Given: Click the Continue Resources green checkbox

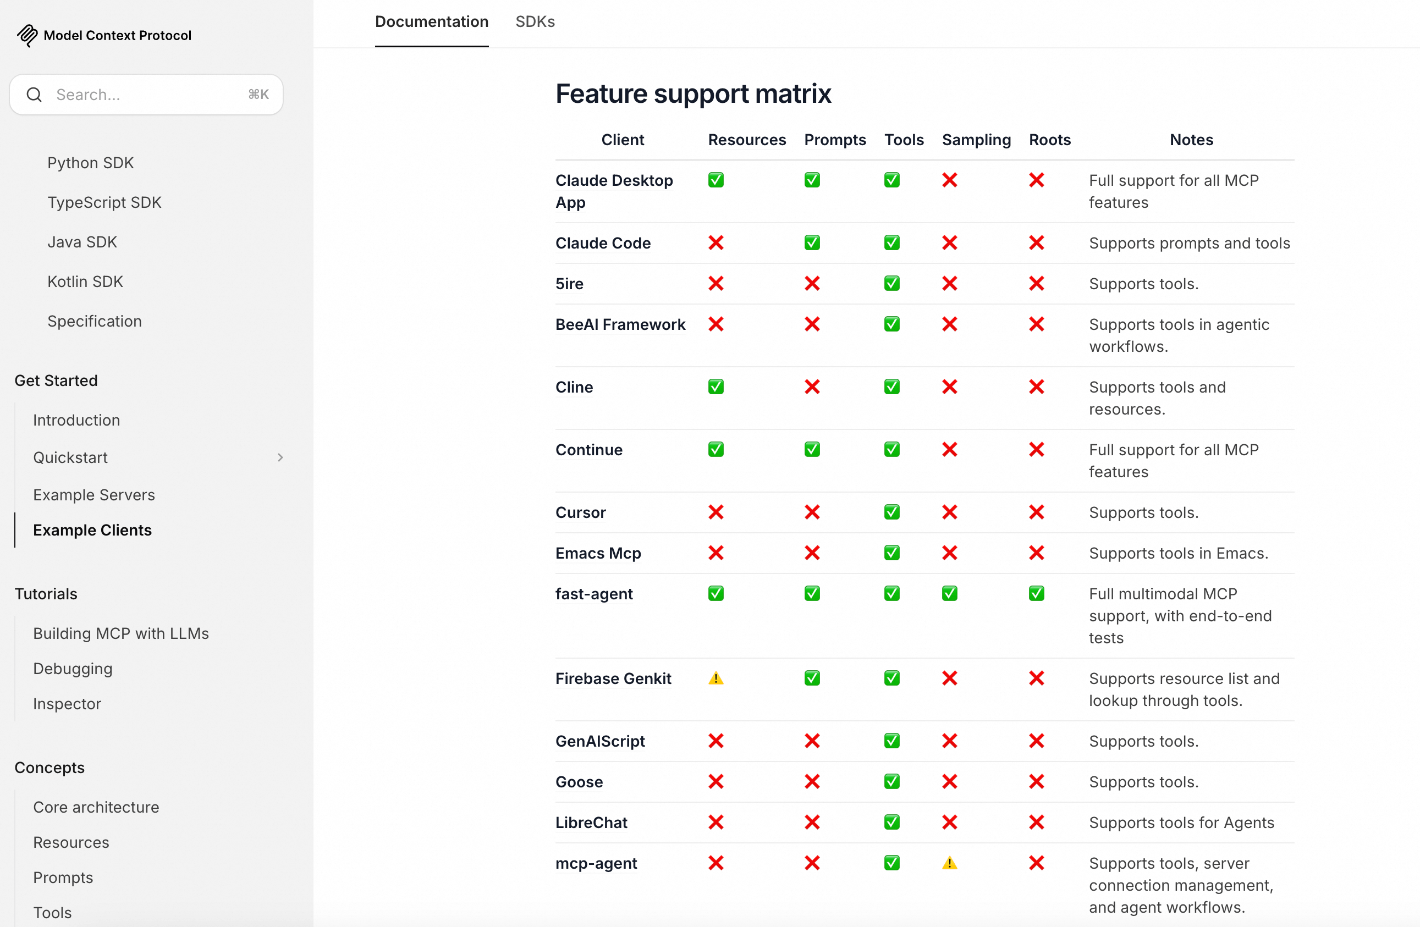Looking at the screenshot, I should (x=715, y=450).
